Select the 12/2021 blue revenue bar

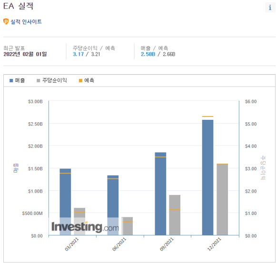(x=207, y=177)
